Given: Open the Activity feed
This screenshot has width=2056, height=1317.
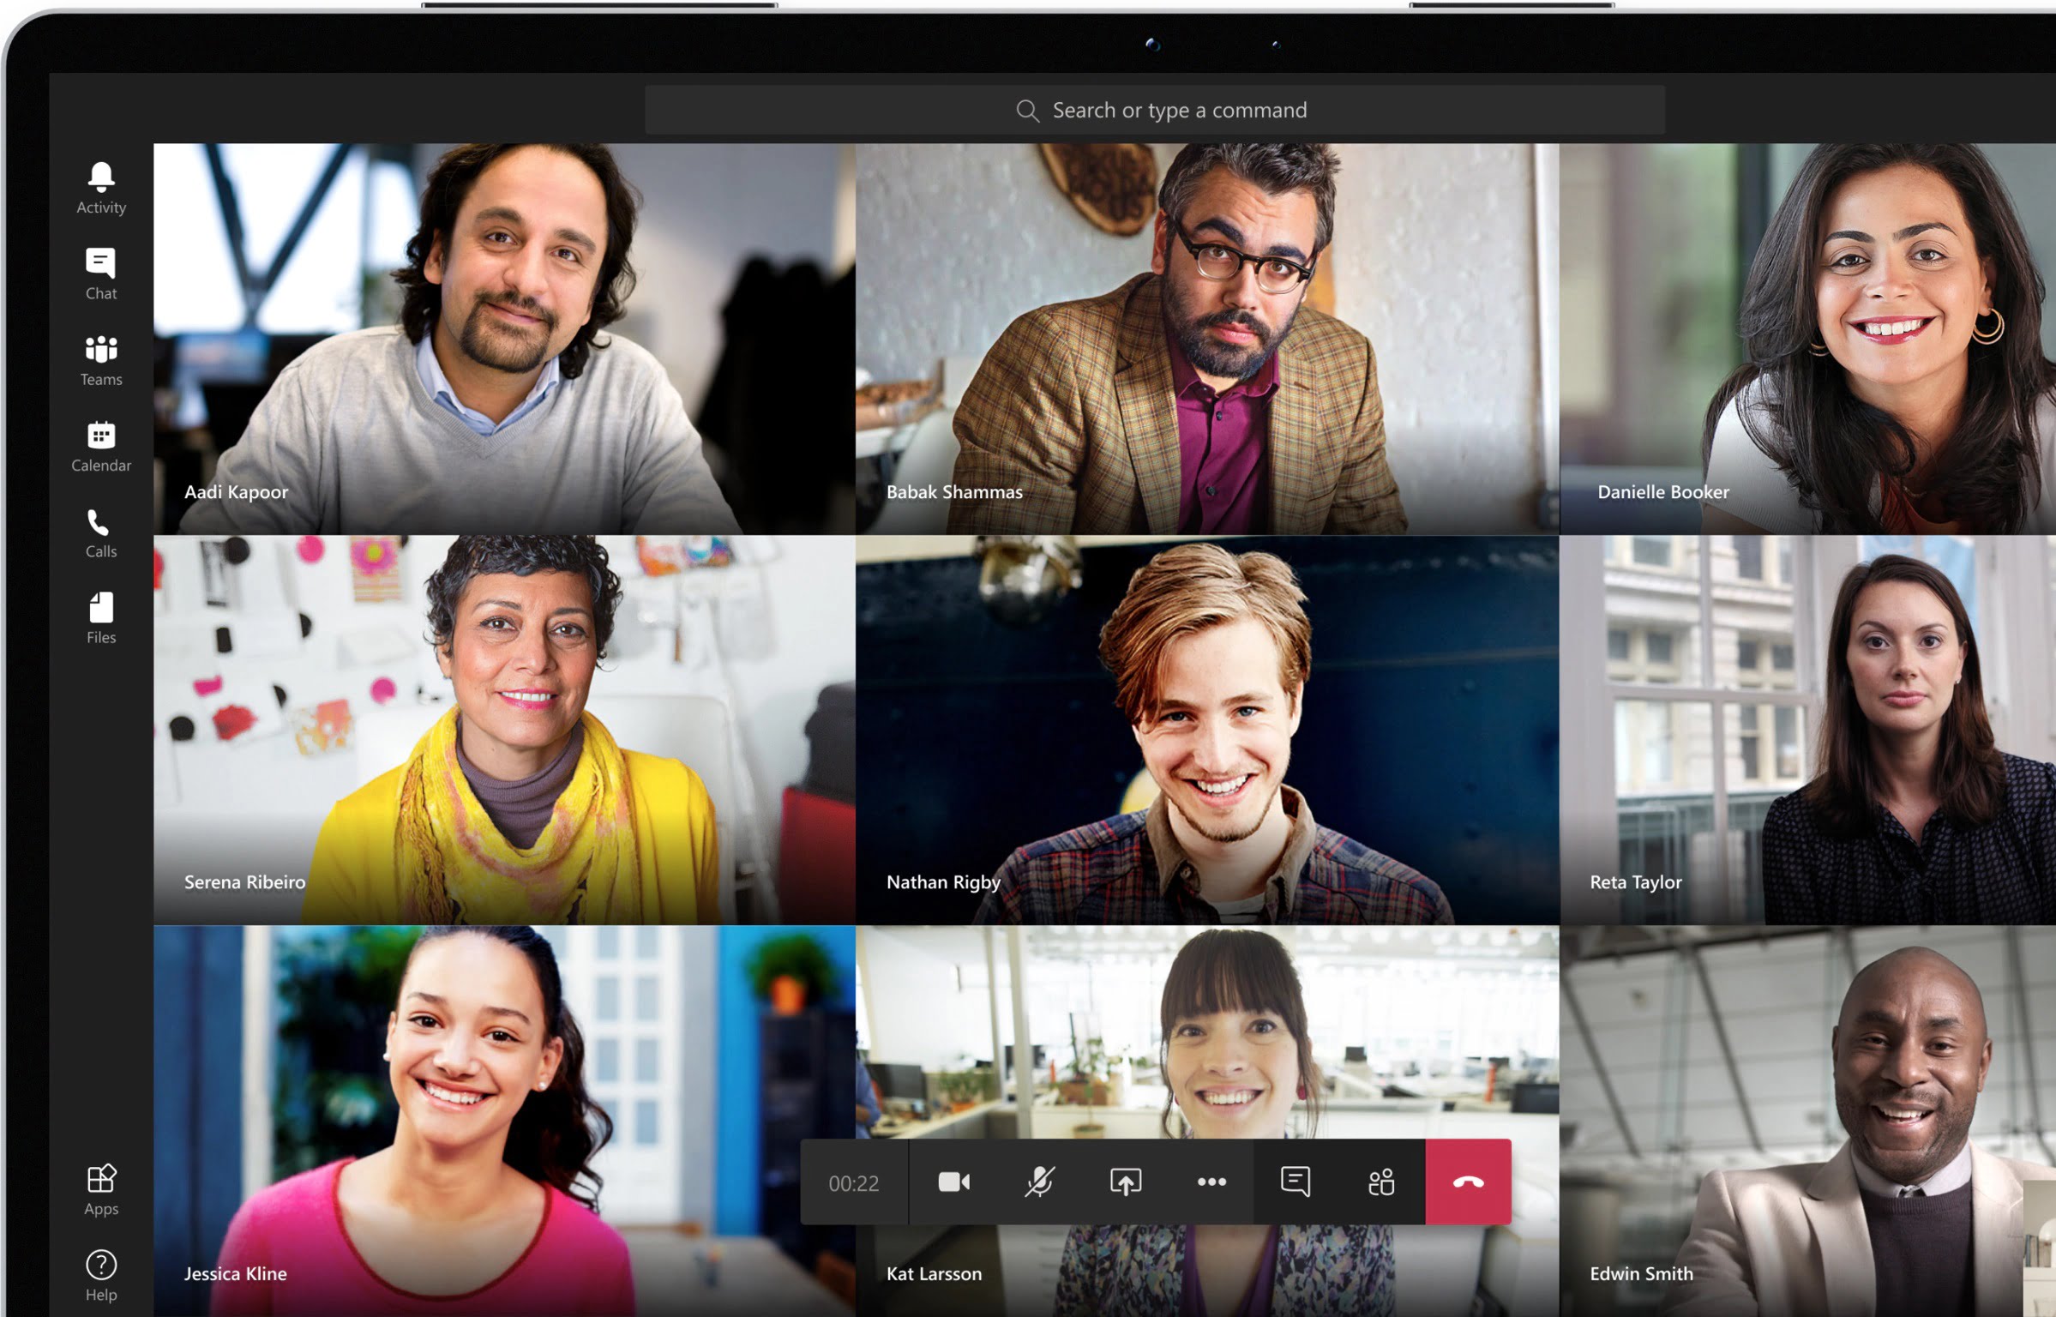Looking at the screenshot, I should click(x=101, y=188).
